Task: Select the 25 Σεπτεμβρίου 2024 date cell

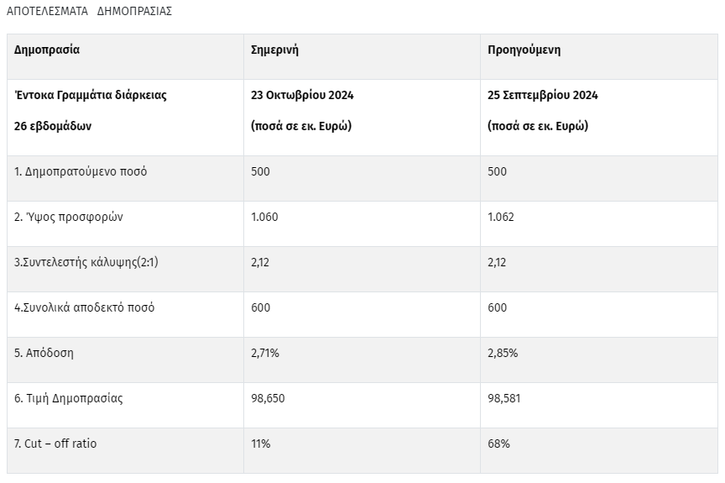Action: (x=543, y=95)
